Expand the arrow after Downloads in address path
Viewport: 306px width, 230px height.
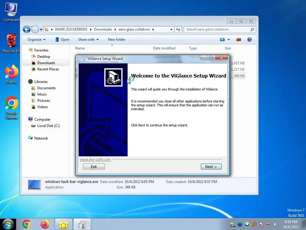point(115,29)
